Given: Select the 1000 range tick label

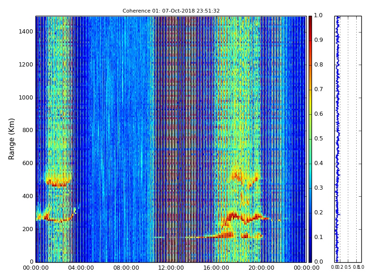Looking at the screenshot, I should tap(26, 98).
